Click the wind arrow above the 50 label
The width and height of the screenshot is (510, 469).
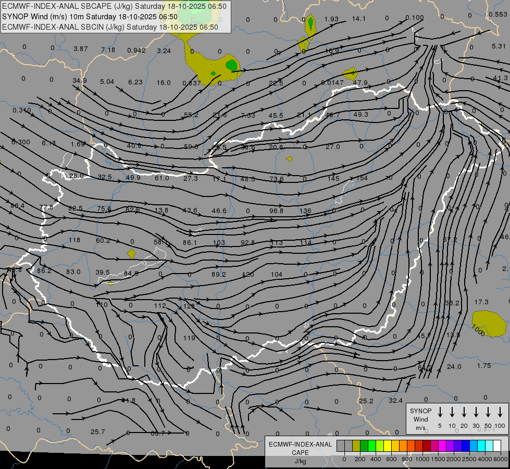488,412
